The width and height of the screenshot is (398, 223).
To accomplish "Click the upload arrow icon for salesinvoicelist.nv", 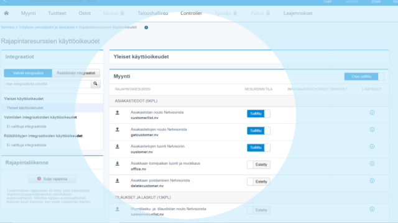I will pos(118,209).
